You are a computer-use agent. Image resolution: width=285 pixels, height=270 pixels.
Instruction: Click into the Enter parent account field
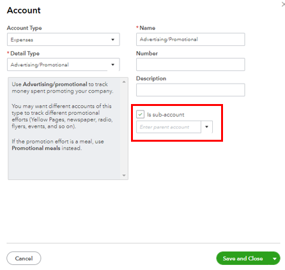tap(169, 127)
